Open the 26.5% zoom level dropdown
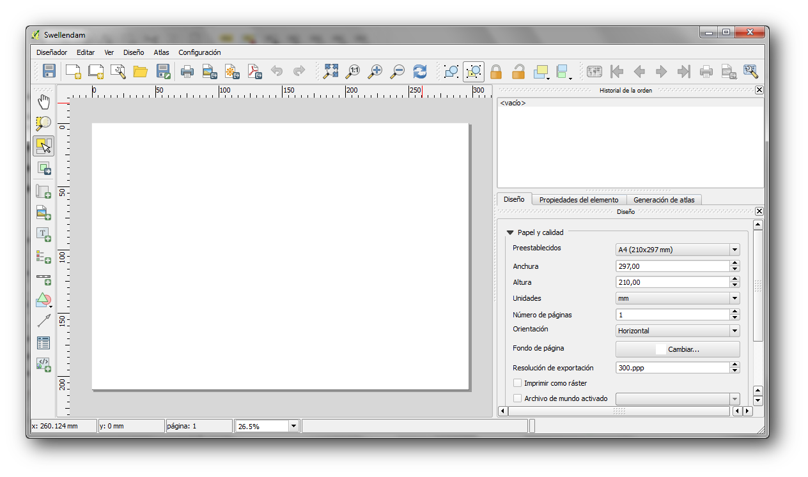808x477 pixels. tap(293, 426)
